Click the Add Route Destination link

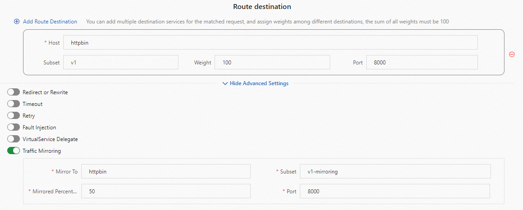(x=50, y=21)
